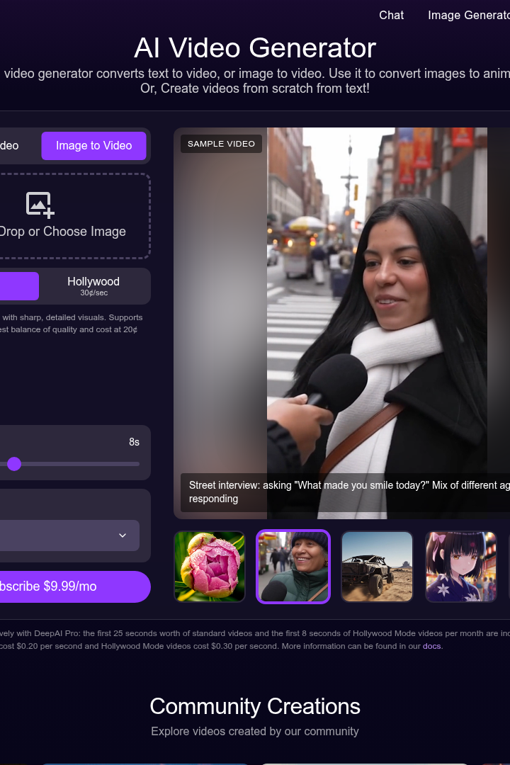Select the anime girl sample thumbnail

460,567
